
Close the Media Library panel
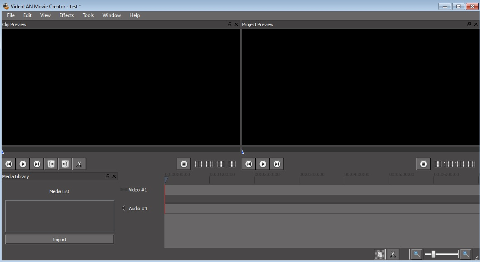tap(114, 176)
